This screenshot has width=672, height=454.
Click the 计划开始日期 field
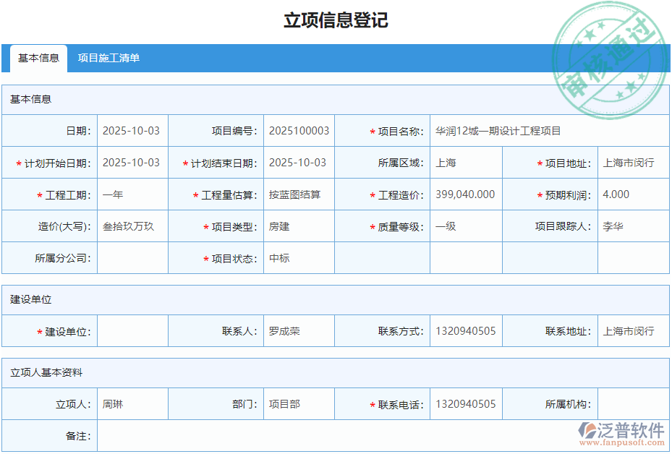(132, 163)
